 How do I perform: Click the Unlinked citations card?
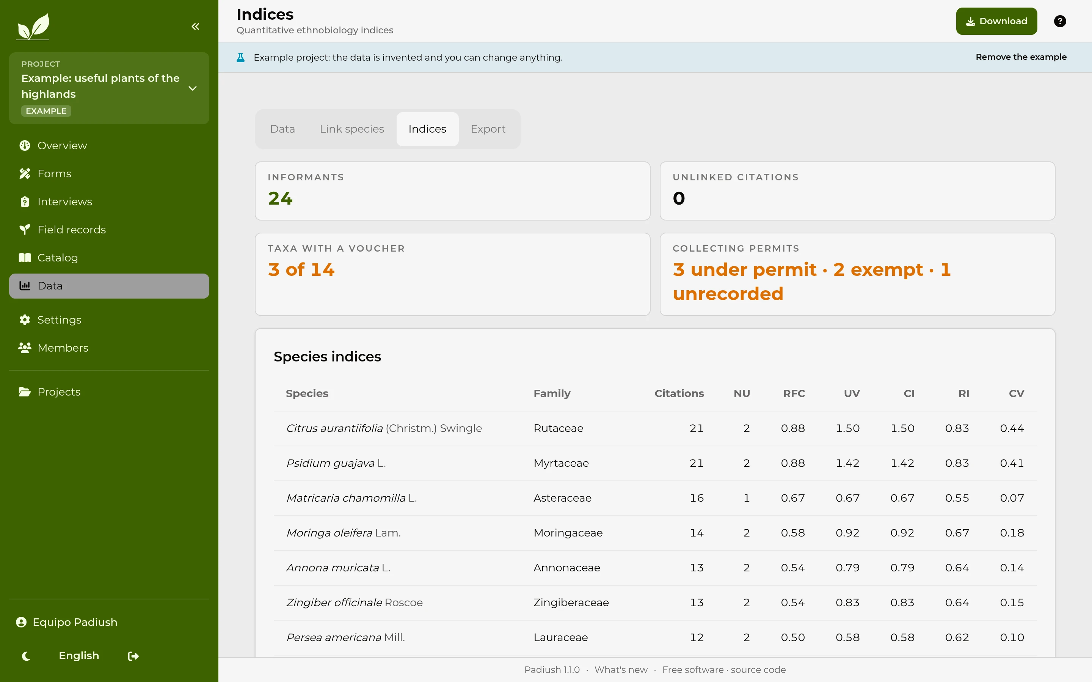click(857, 191)
